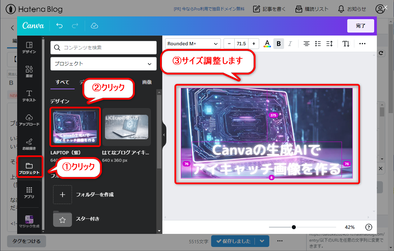The width and height of the screenshot is (394, 251).
Task: Collapse the Canva side panel
Action: (164, 135)
